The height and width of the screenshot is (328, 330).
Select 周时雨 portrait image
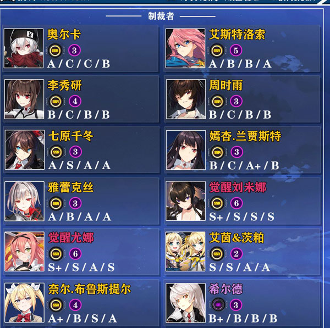pyautogui.click(x=186, y=99)
